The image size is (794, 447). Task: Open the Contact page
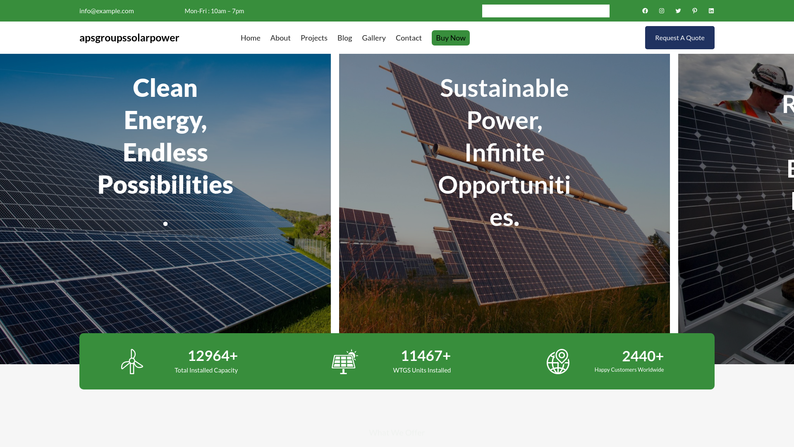[x=409, y=38]
